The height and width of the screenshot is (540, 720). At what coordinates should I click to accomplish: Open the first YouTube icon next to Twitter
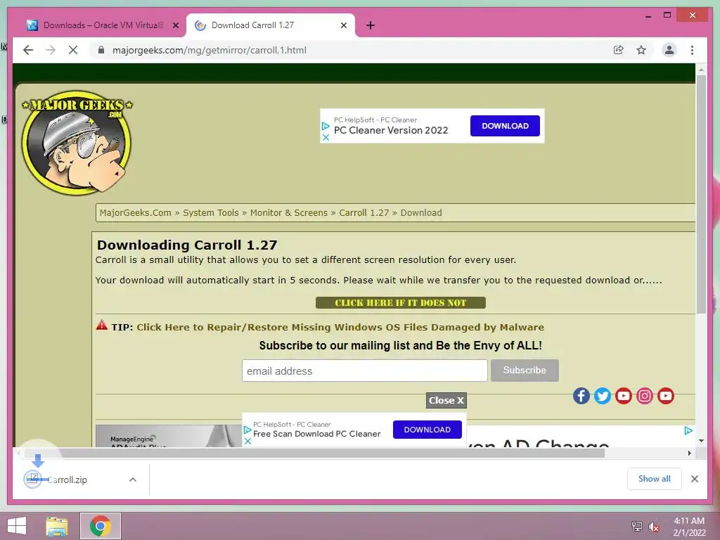click(x=624, y=396)
